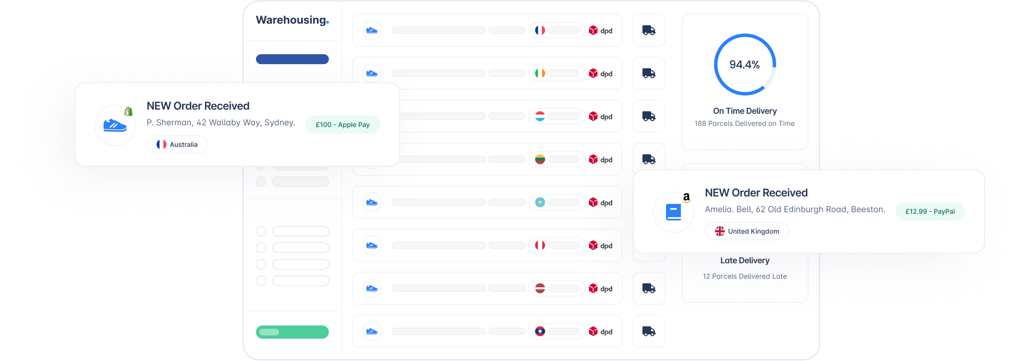
Task: Select the Lithuanian flag in the fourth row
Action: [x=540, y=160]
